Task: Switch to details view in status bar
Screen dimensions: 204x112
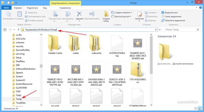Action: click(x=196, y=108)
